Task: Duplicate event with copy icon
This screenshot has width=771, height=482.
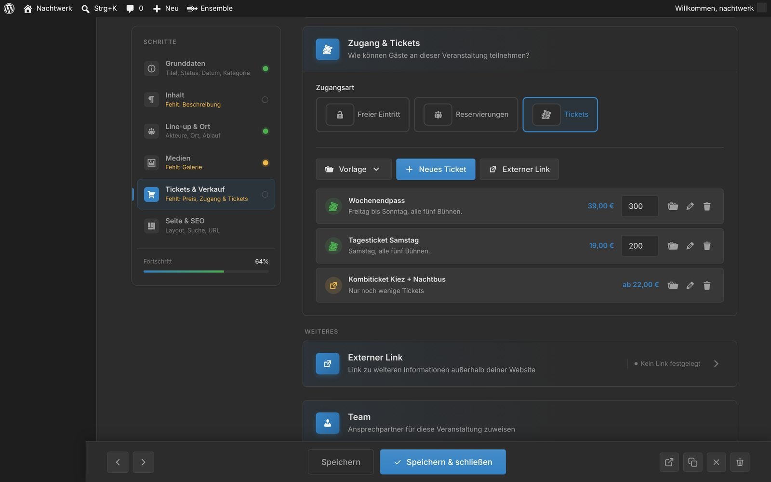Action: pyautogui.click(x=692, y=462)
